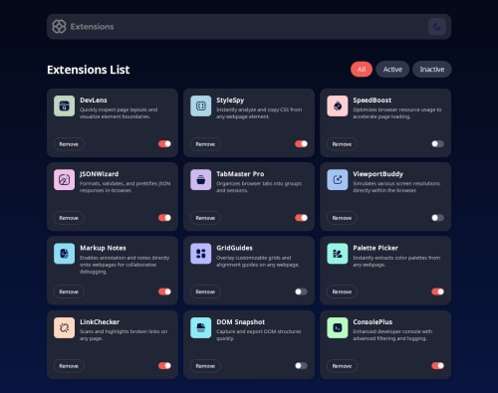Viewport: 498px width, 393px height.
Task: Activate the DOM Snapshot toggle
Action: pyautogui.click(x=301, y=366)
